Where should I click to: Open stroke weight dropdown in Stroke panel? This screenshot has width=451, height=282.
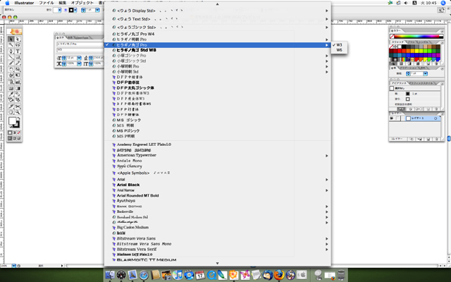coord(426,73)
